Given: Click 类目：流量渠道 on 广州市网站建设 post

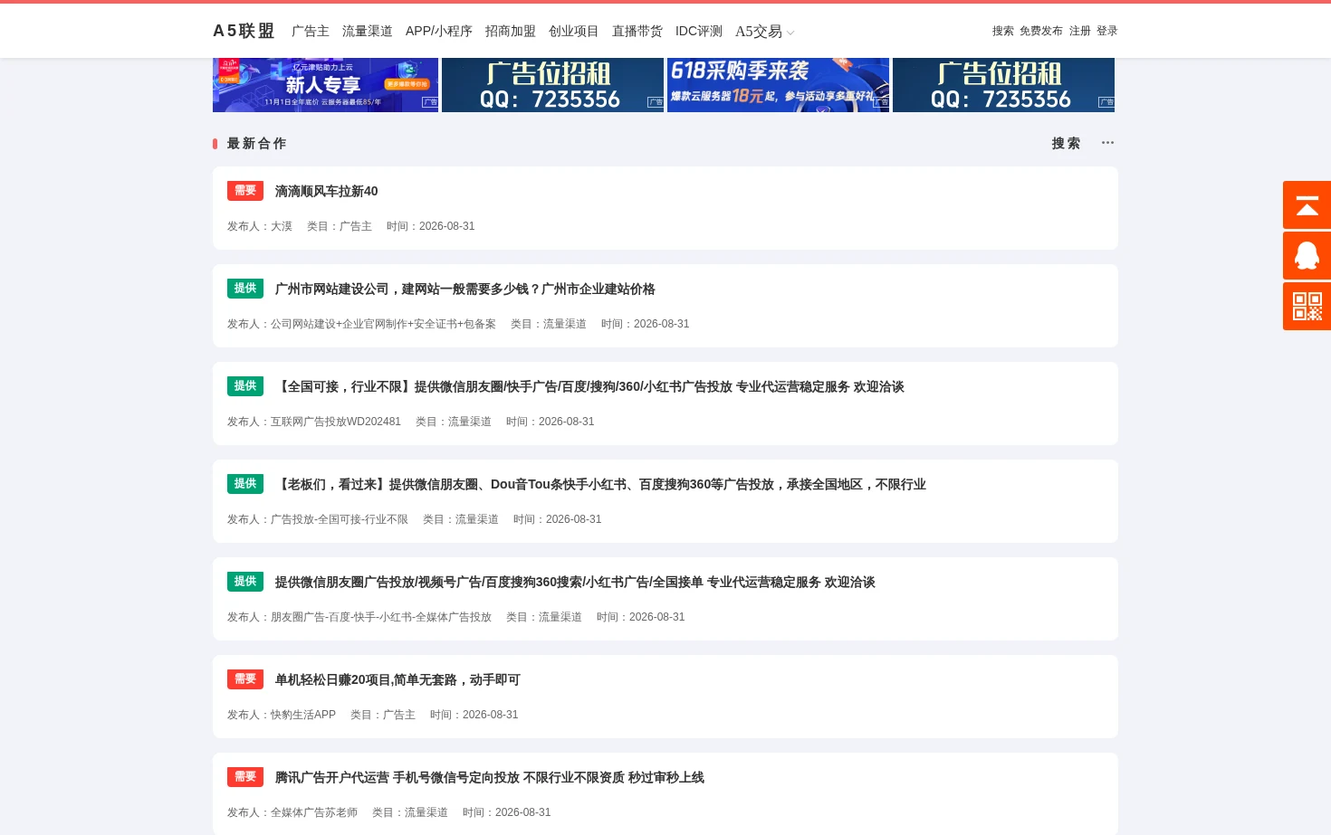Looking at the screenshot, I should pyautogui.click(x=549, y=324).
